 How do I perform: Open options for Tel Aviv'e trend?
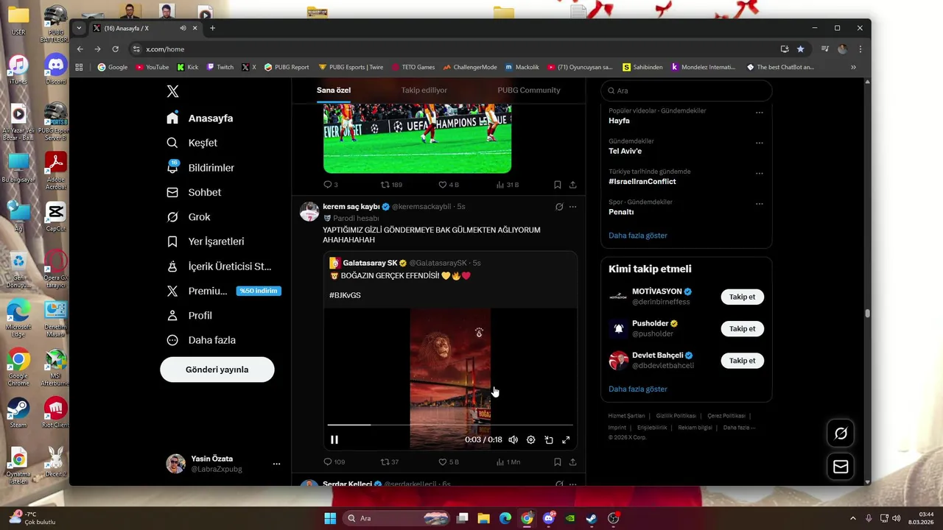coord(759,143)
